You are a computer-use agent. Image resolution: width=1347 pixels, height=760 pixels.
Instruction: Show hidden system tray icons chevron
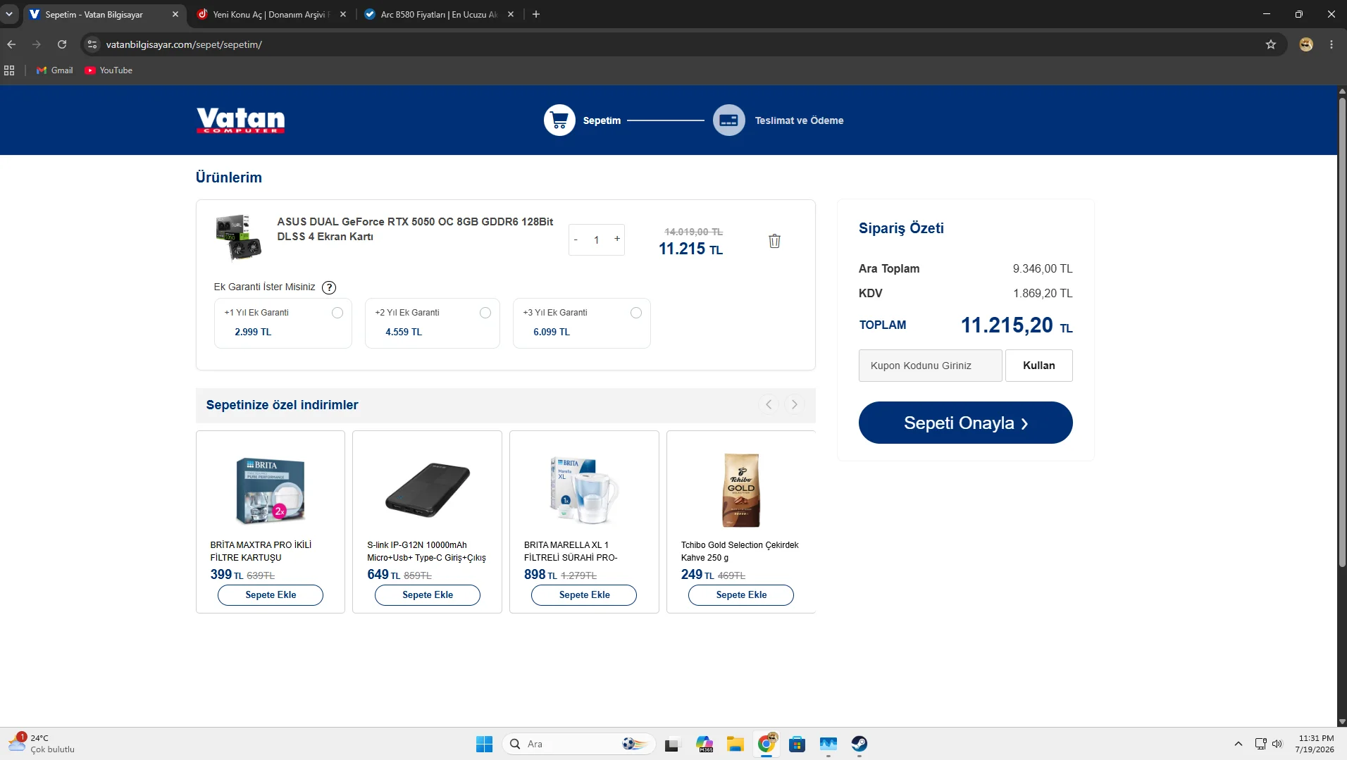1238,744
